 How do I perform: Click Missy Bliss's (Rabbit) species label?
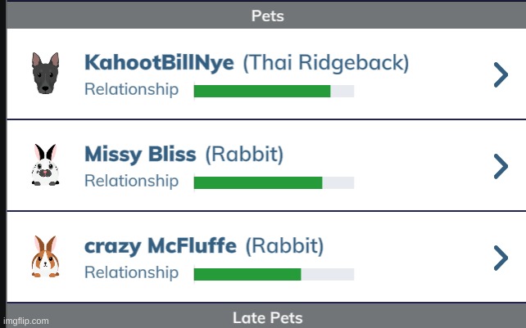(x=244, y=155)
